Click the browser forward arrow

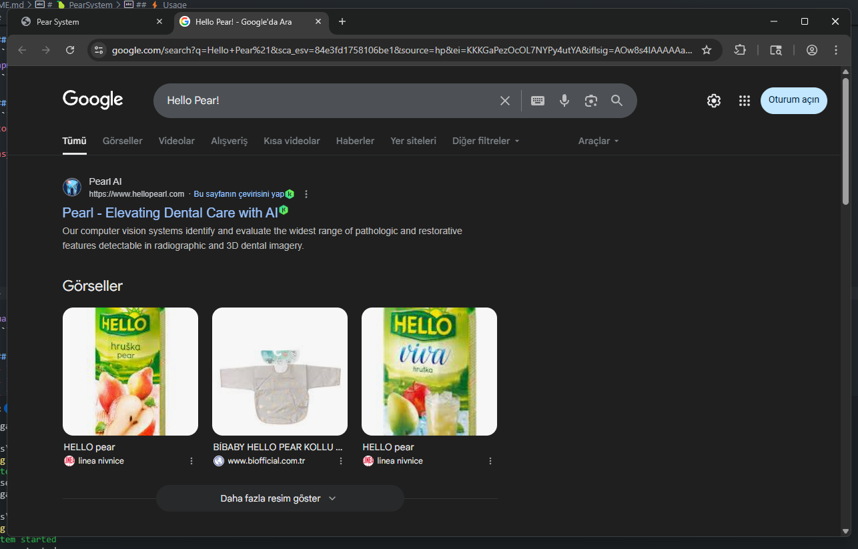46,50
